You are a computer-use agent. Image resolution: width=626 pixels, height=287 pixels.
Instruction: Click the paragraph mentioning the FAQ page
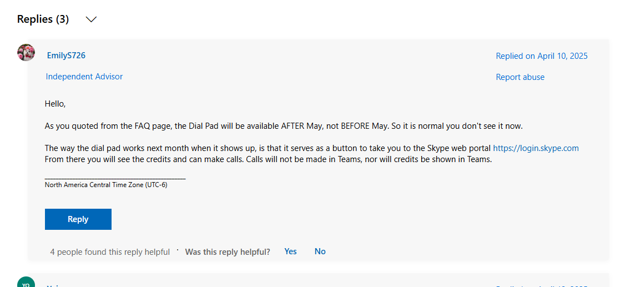pos(284,126)
